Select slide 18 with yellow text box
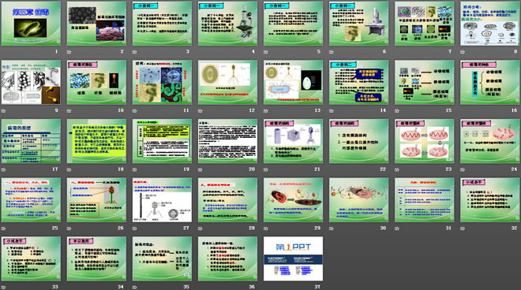Image resolution: width=521 pixels, height=290 pixels. pyautogui.click(x=96, y=141)
